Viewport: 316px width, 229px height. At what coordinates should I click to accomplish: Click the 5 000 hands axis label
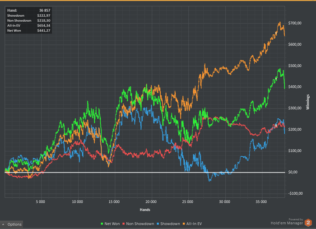click(x=41, y=202)
